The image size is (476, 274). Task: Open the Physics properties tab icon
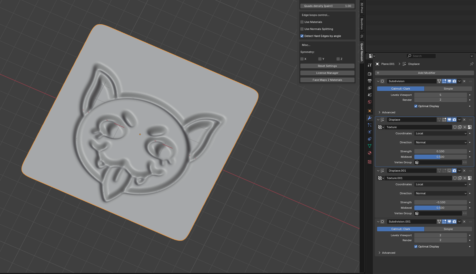point(370,132)
